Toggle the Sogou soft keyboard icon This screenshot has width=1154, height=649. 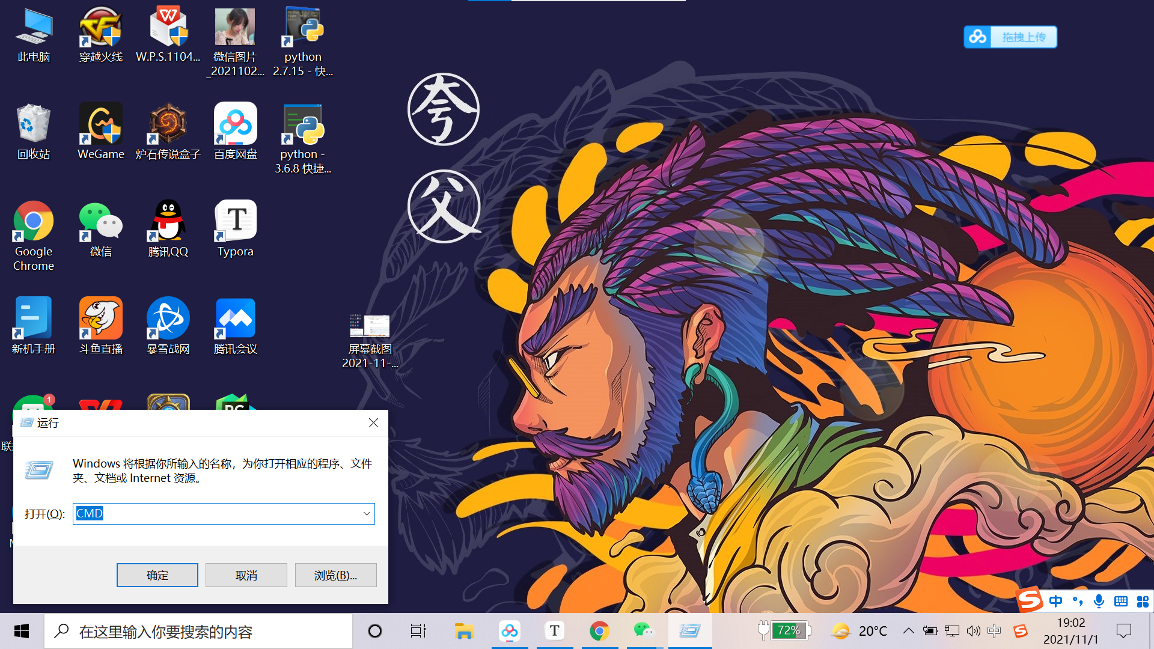click(x=1120, y=601)
